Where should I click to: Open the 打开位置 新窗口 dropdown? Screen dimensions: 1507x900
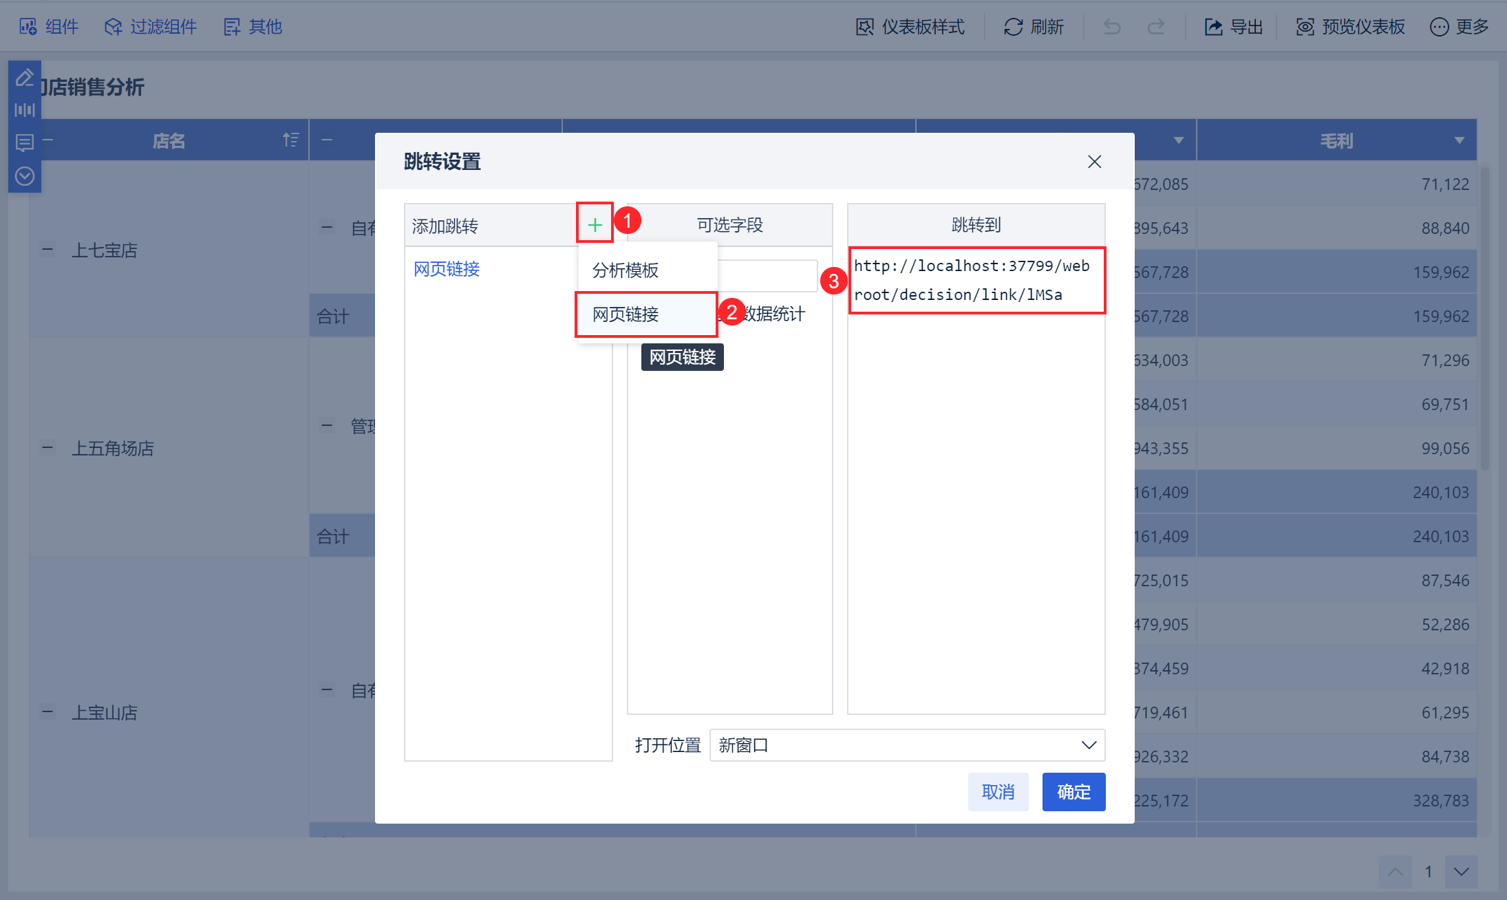point(907,745)
